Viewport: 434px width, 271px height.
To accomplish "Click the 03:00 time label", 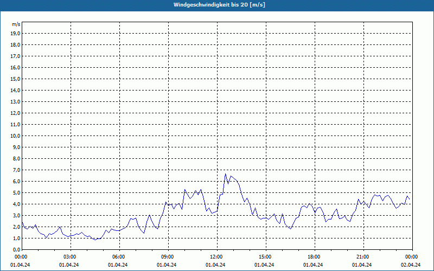I will pyautogui.click(x=69, y=257).
